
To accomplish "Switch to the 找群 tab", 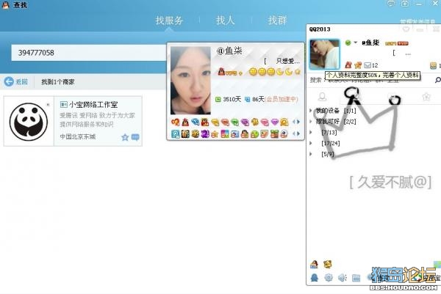I will point(277,21).
